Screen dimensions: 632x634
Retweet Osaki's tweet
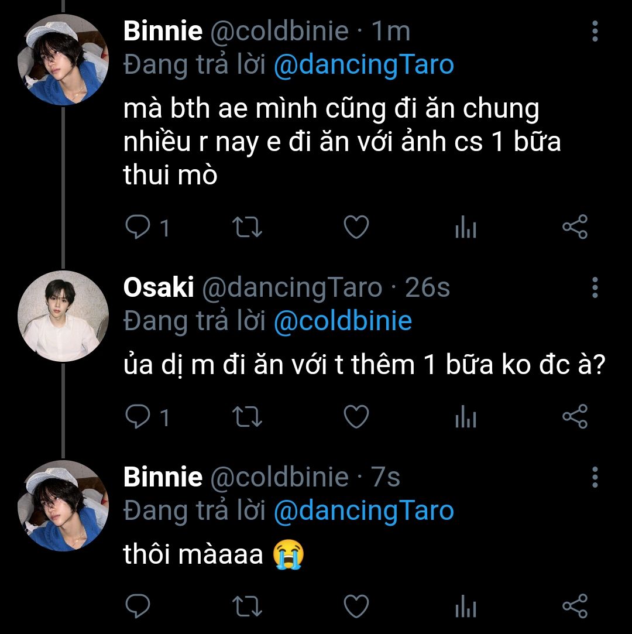(247, 417)
